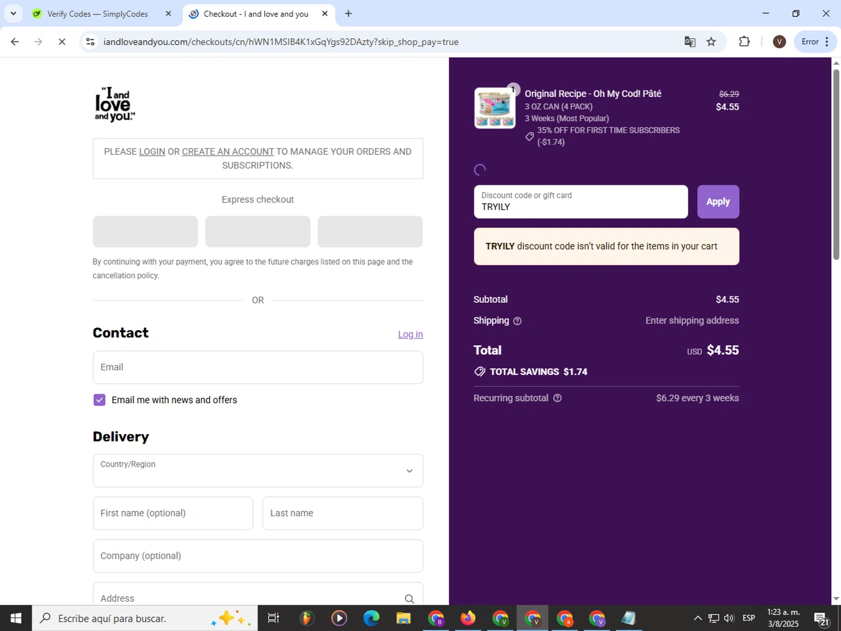The image size is (841, 631).
Task: Show hidden system tray icons
Action: tap(697, 618)
